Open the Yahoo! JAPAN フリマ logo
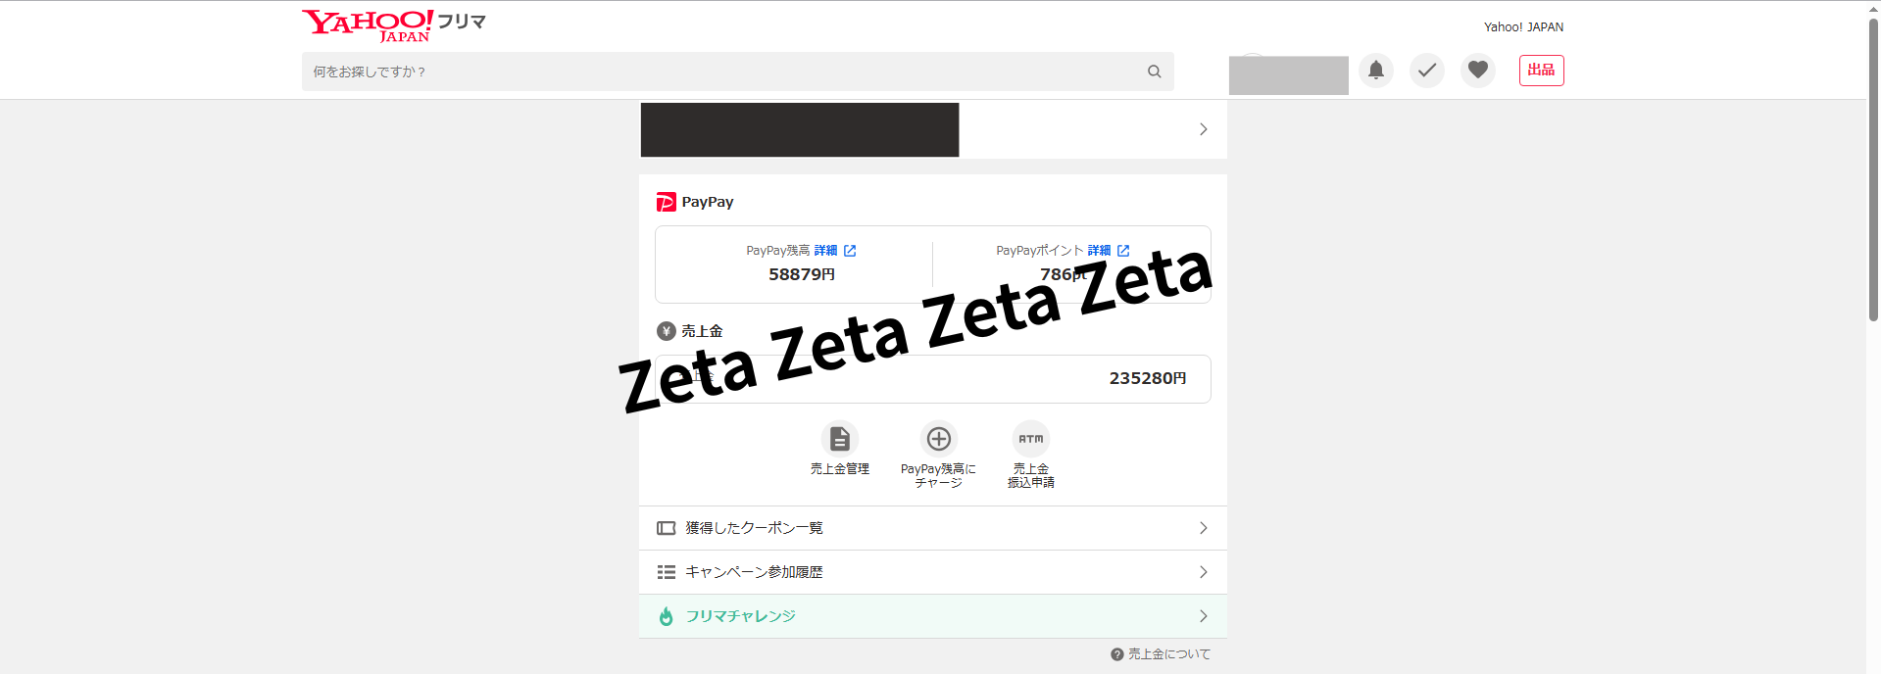This screenshot has width=1881, height=674. tap(394, 25)
